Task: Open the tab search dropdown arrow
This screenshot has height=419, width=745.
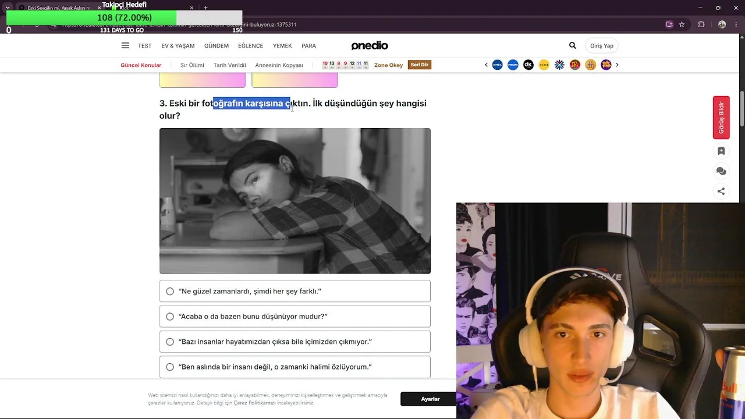Action: 8,8
